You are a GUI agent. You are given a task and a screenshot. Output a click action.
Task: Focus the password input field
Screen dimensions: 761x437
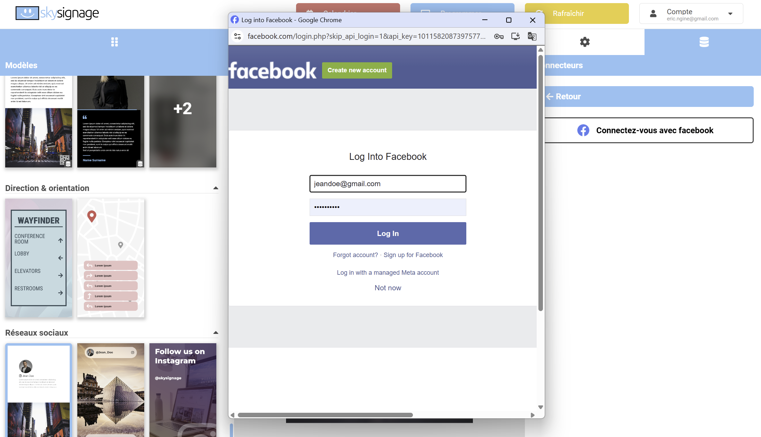(x=388, y=207)
